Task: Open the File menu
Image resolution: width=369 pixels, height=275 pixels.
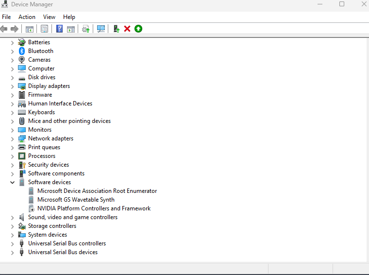Action: (x=6, y=17)
